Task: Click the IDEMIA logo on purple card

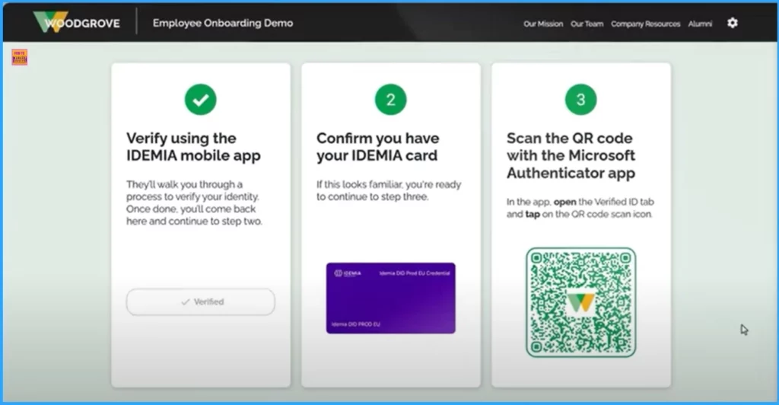Action: click(347, 273)
